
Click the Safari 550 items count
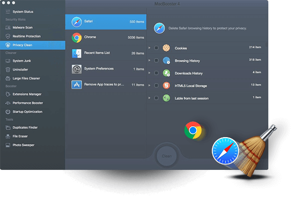pos(137,22)
